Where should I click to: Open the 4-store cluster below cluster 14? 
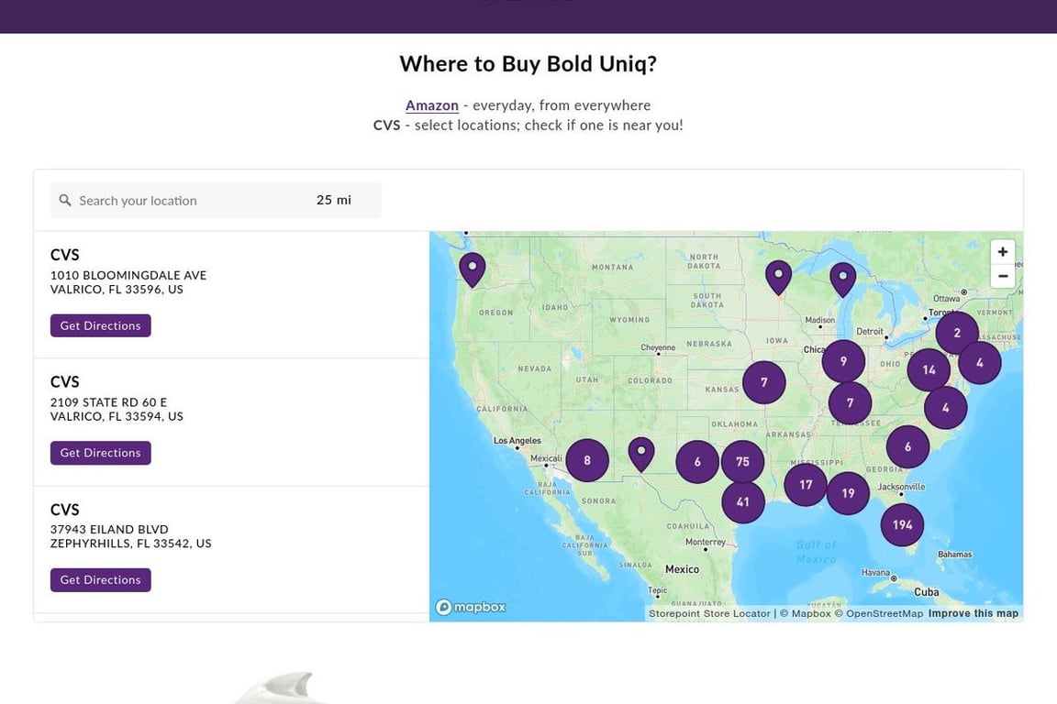click(x=946, y=408)
